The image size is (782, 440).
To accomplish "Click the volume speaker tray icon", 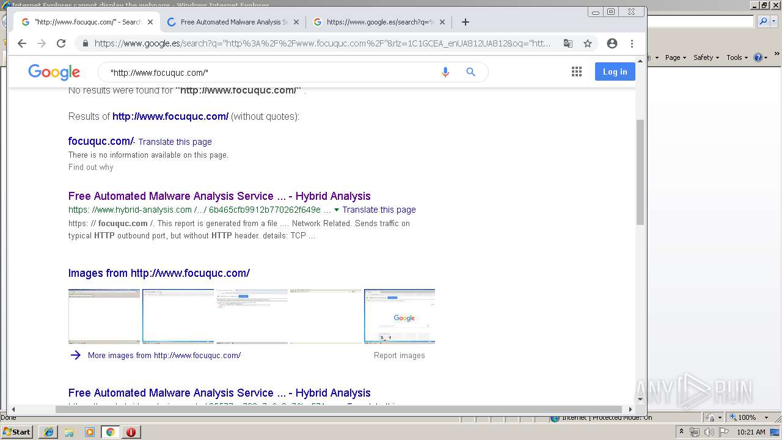I will 709,432.
